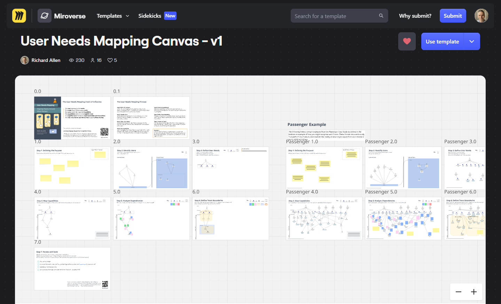The width and height of the screenshot is (501, 304).
Task: Expand the Use template dropdown arrow
Action: [472, 41]
